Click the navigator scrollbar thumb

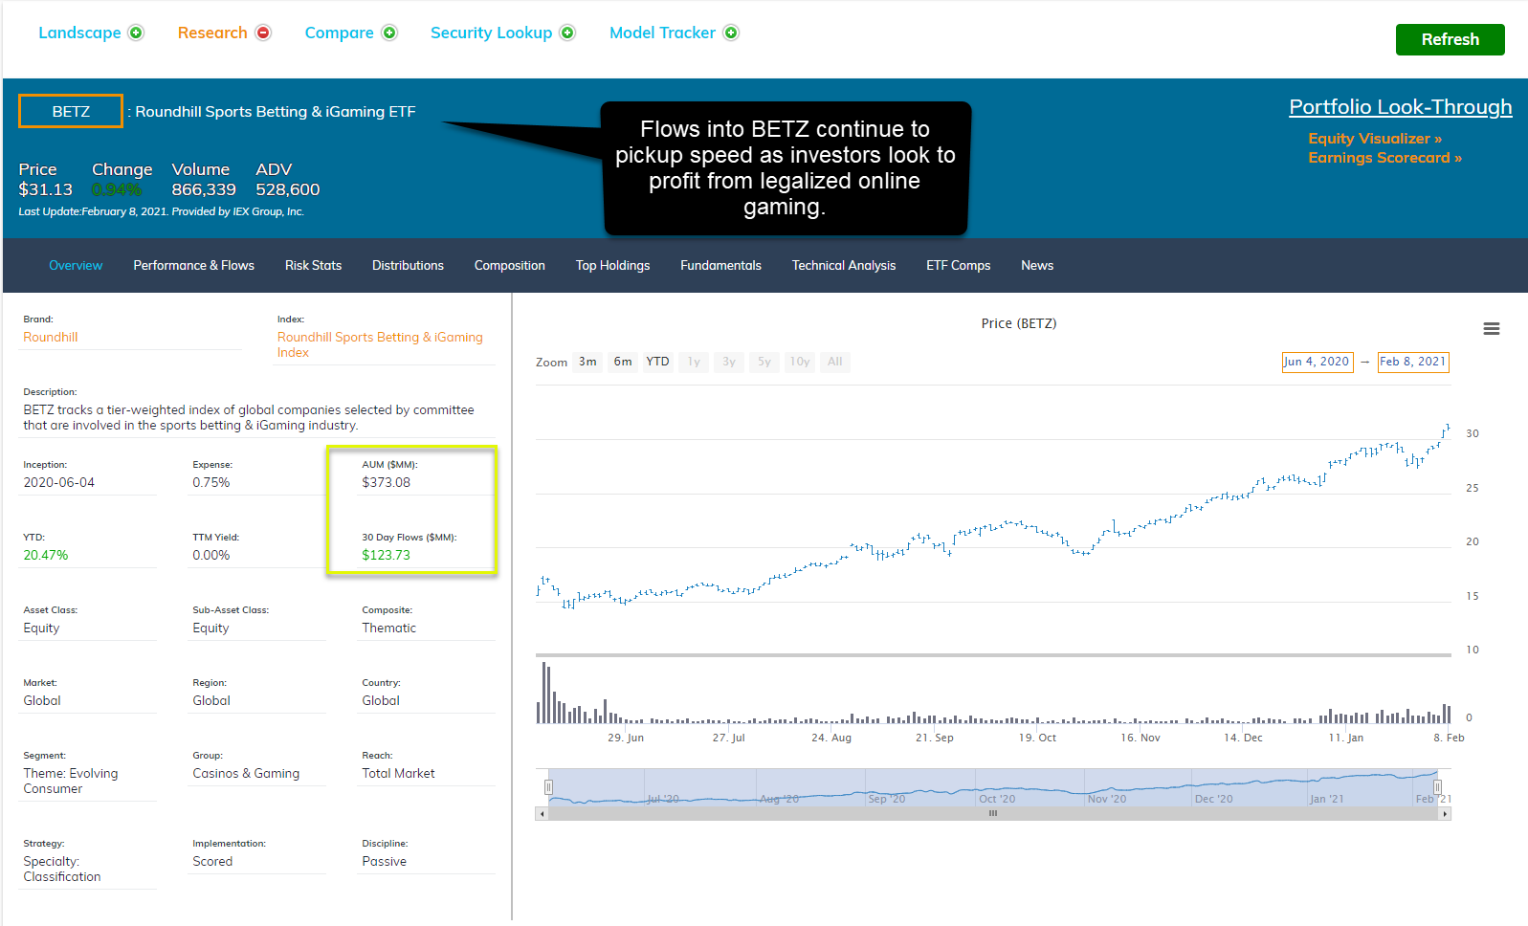pyautogui.click(x=993, y=814)
